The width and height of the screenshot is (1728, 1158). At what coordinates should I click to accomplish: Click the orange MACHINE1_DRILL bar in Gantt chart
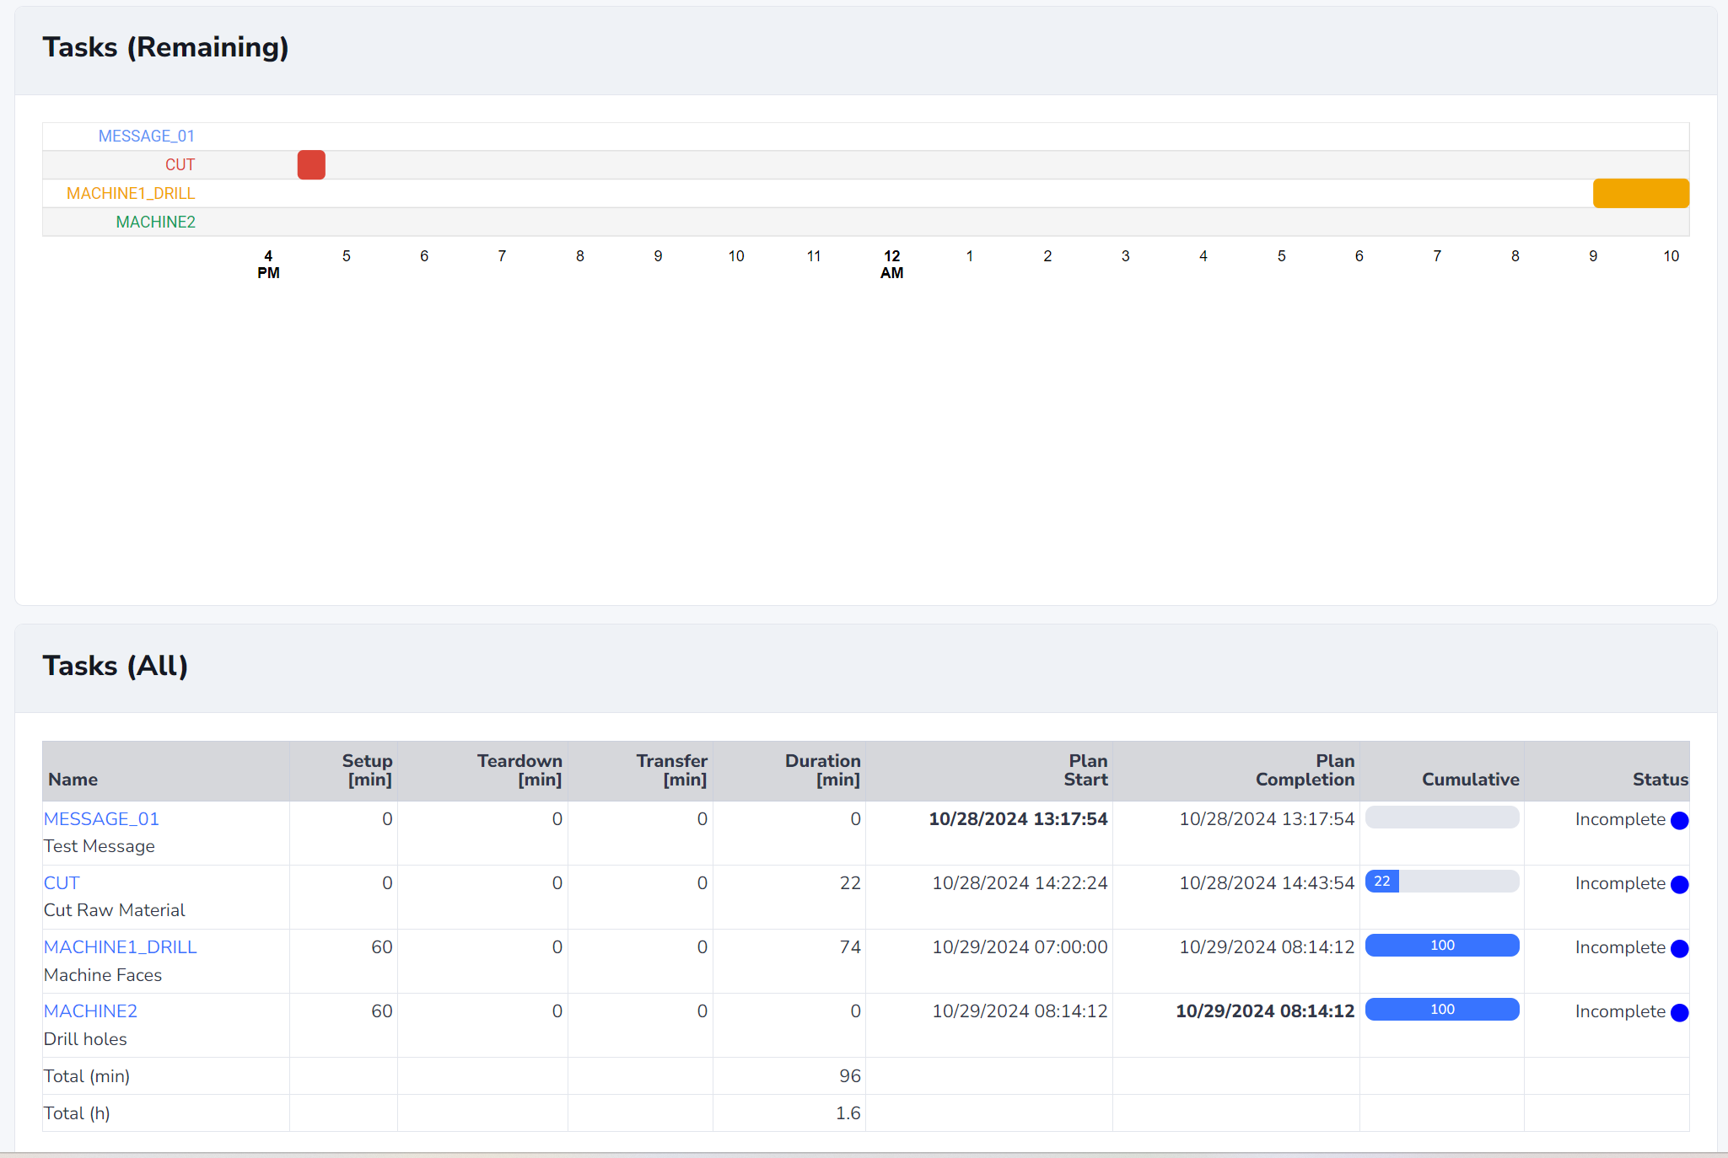pyautogui.click(x=1640, y=193)
